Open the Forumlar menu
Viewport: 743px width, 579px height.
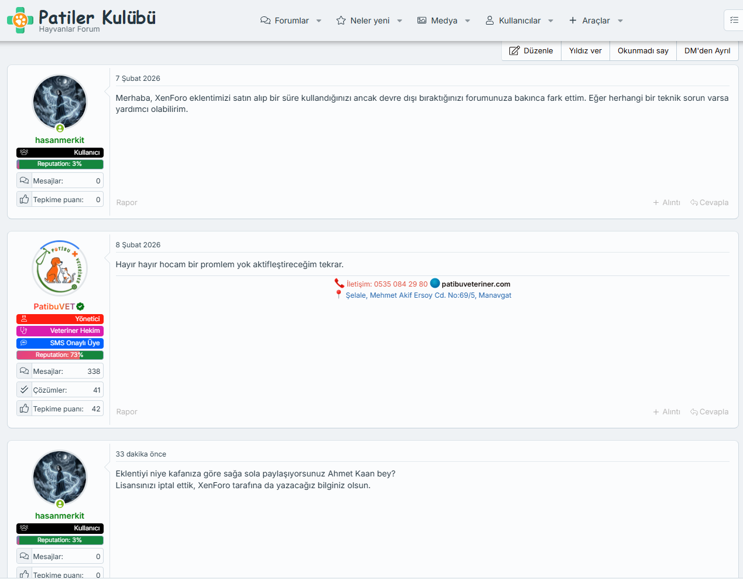pyautogui.click(x=285, y=21)
